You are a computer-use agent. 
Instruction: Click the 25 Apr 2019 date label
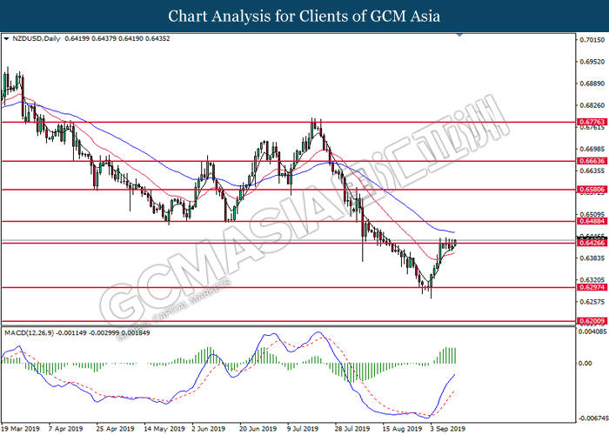[x=115, y=429]
